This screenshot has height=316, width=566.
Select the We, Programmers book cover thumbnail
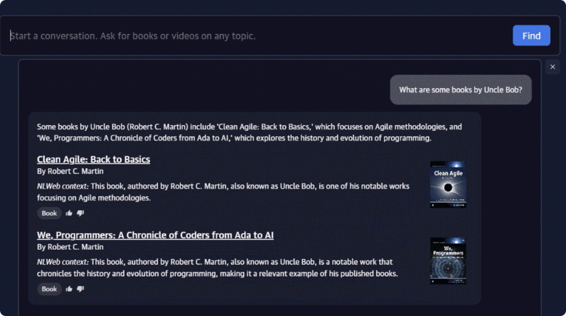point(448,260)
